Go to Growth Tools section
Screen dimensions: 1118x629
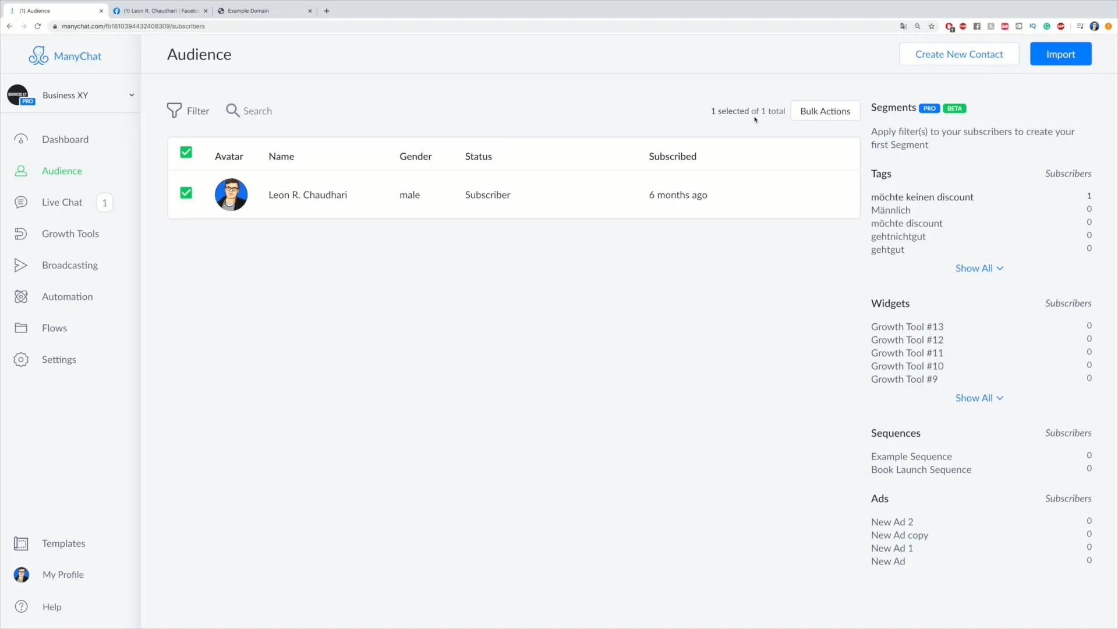click(70, 234)
